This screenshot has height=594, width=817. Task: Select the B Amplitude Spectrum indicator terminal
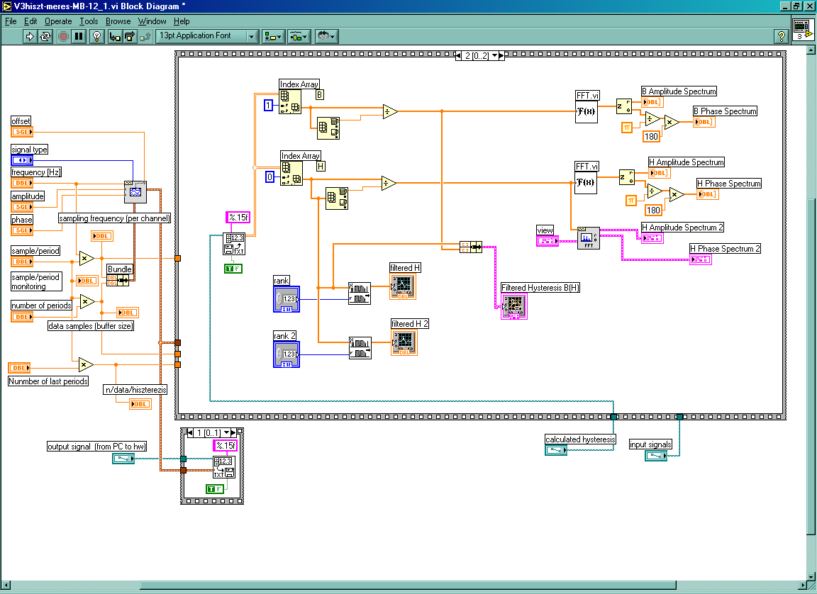click(x=652, y=102)
